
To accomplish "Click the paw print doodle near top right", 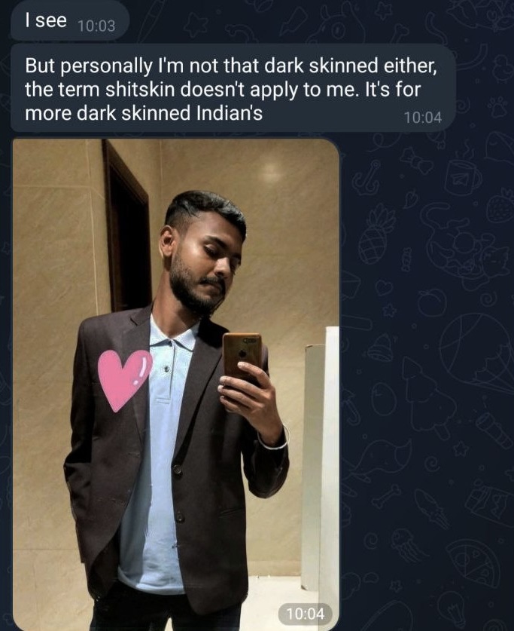I will pos(498,106).
